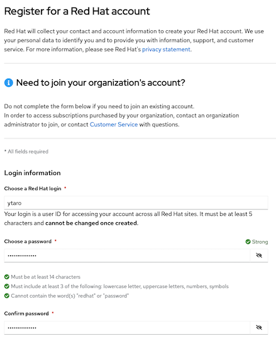Open the Customer Service link
The width and height of the screenshot is (276, 341).
pyautogui.click(x=114, y=125)
